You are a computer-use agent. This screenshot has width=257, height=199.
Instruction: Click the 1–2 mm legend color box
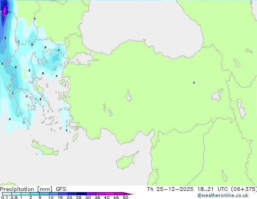[x=26, y=194]
